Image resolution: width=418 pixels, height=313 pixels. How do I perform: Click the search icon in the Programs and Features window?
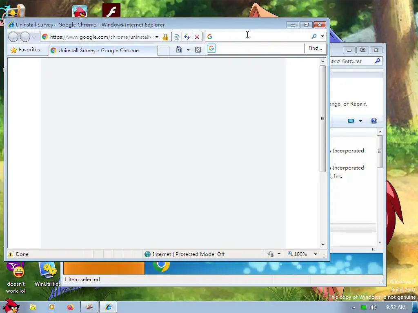coord(378,61)
